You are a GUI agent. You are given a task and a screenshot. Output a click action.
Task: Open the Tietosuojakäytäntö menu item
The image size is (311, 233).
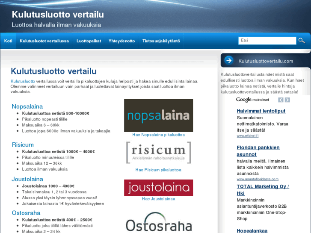click(x=161, y=41)
